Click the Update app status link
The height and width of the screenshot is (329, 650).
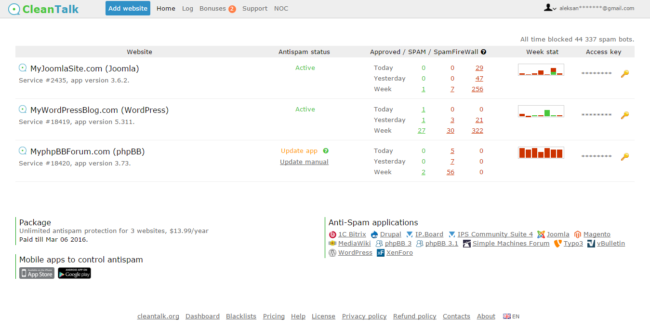click(x=299, y=151)
